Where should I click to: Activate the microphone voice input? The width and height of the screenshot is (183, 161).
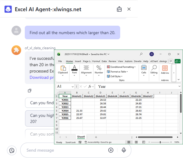pyautogui.click(x=124, y=150)
